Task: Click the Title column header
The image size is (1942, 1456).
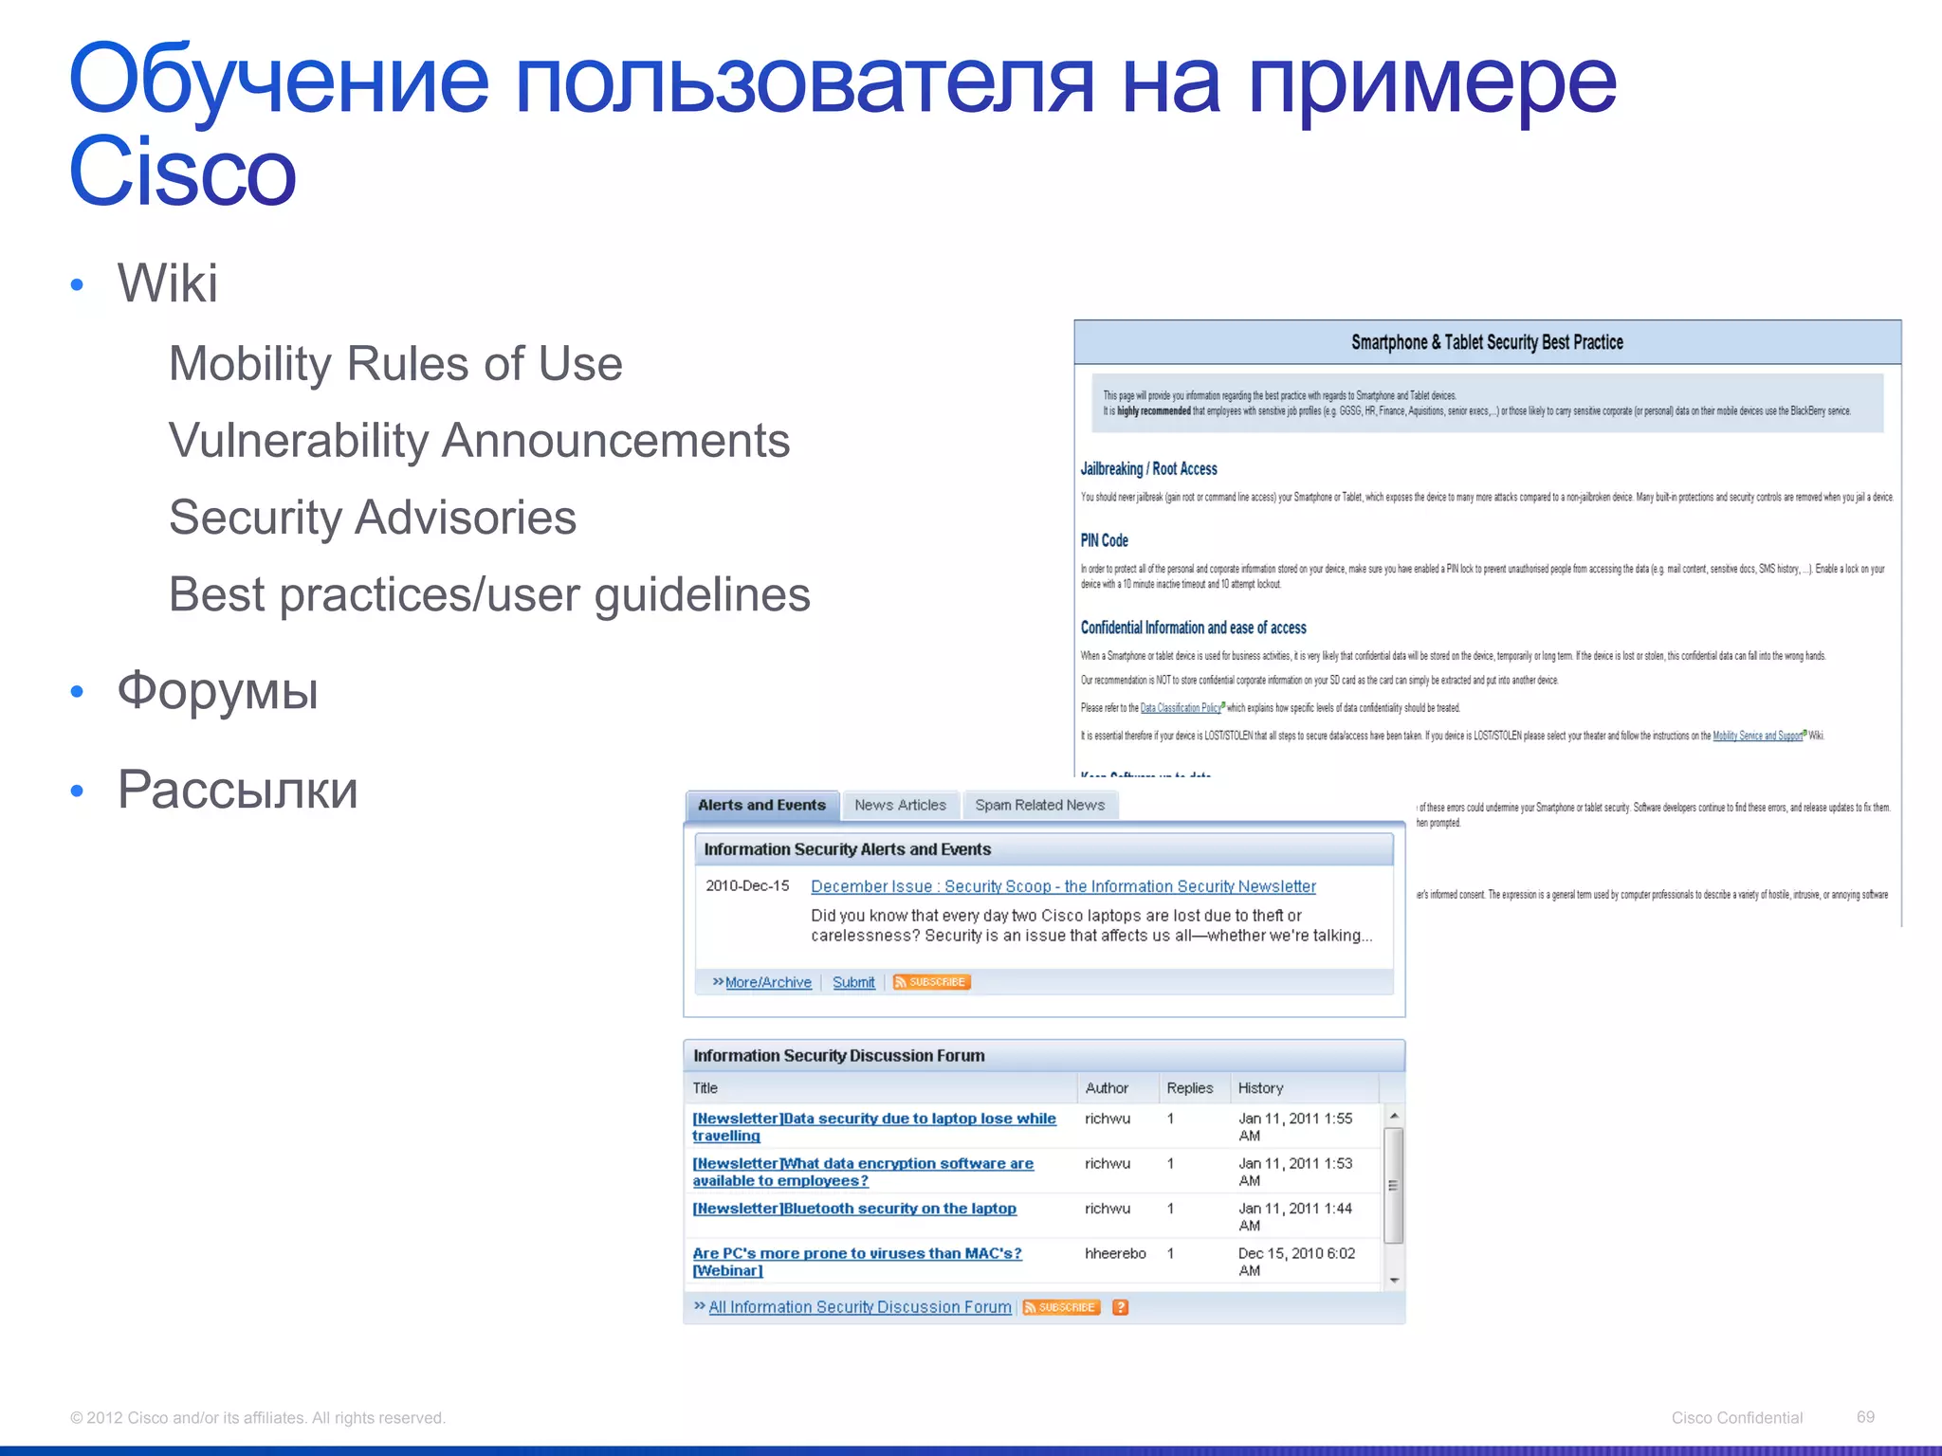Action: tap(705, 1088)
